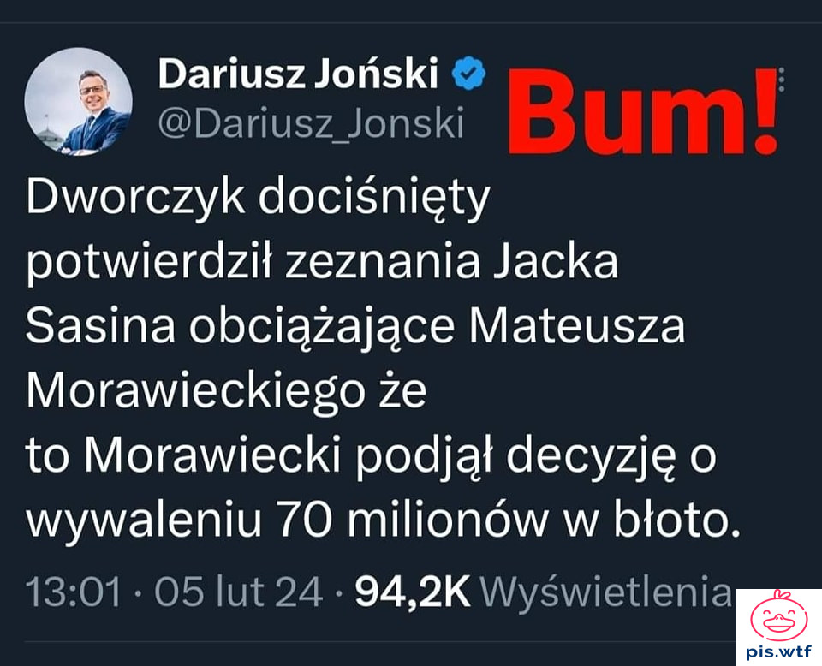Click the word wywaleniu in the tweet

coord(144,522)
